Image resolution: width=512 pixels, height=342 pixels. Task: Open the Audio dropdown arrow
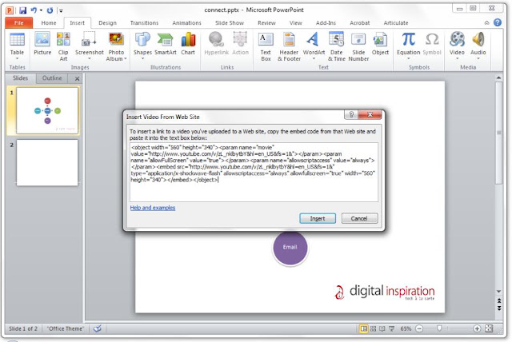pyautogui.click(x=478, y=58)
